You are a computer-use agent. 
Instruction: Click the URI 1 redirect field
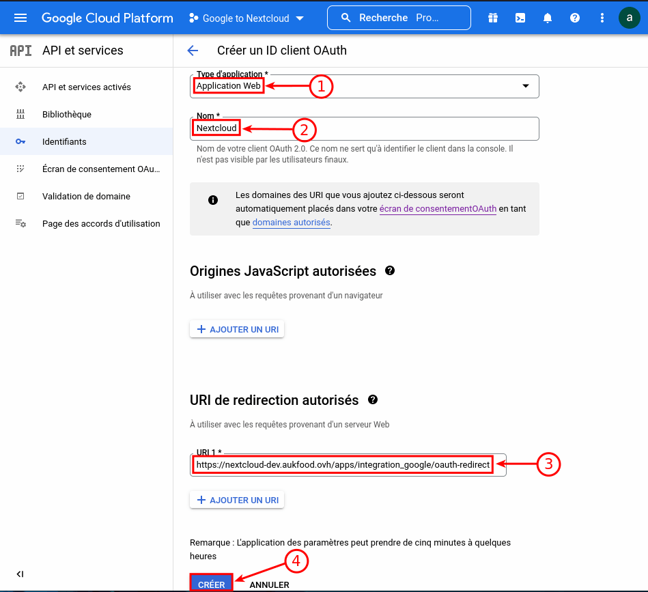click(x=348, y=465)
